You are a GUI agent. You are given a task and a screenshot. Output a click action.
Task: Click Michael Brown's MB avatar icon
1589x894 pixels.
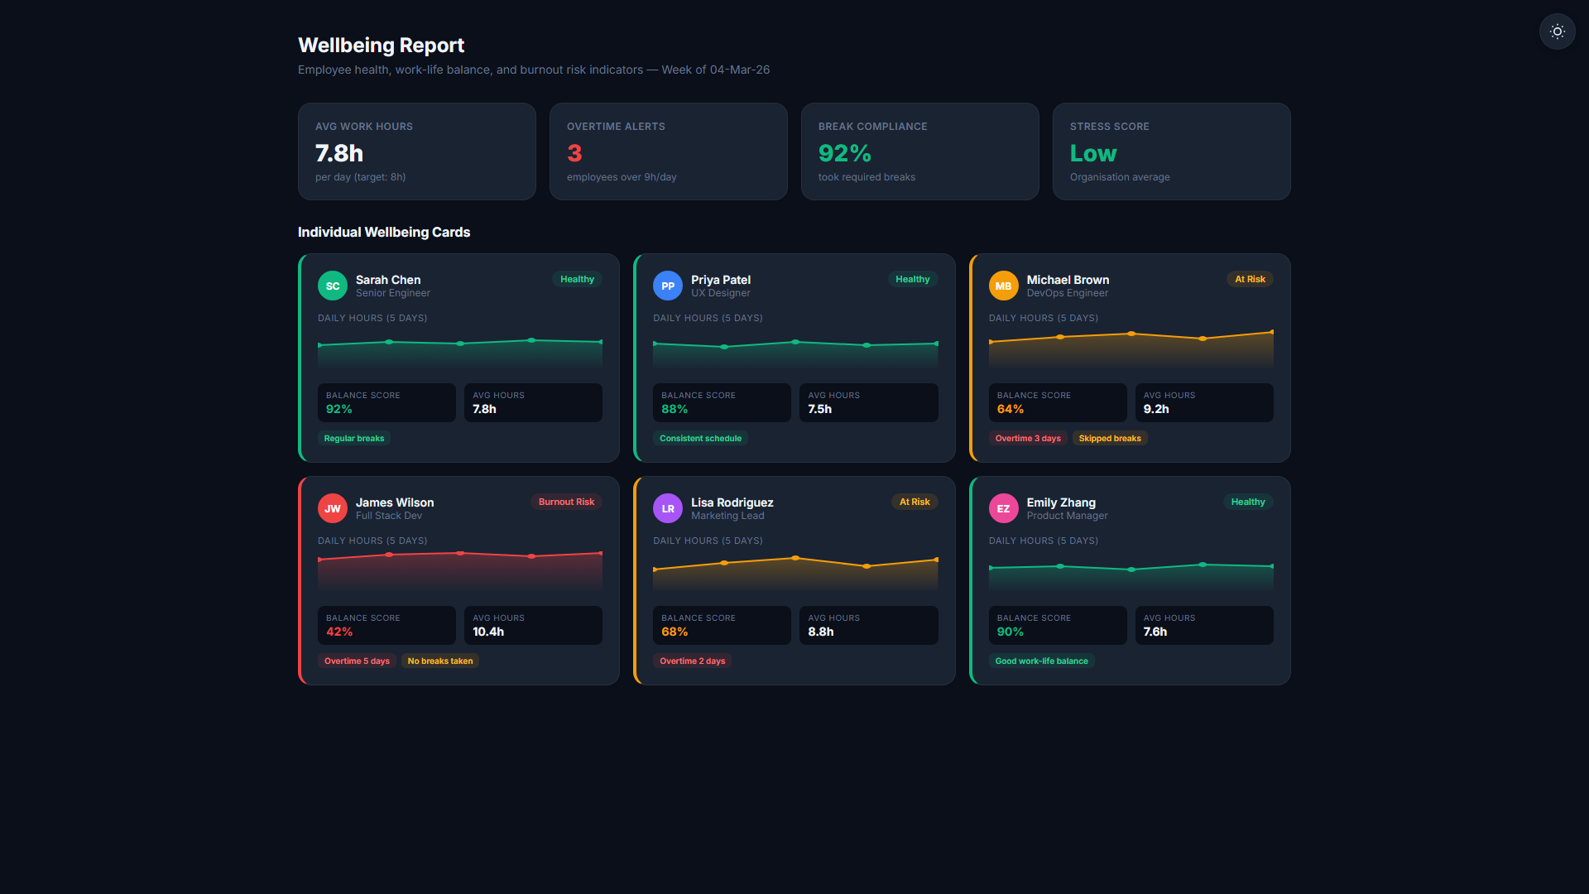[x=1003, y=286]
